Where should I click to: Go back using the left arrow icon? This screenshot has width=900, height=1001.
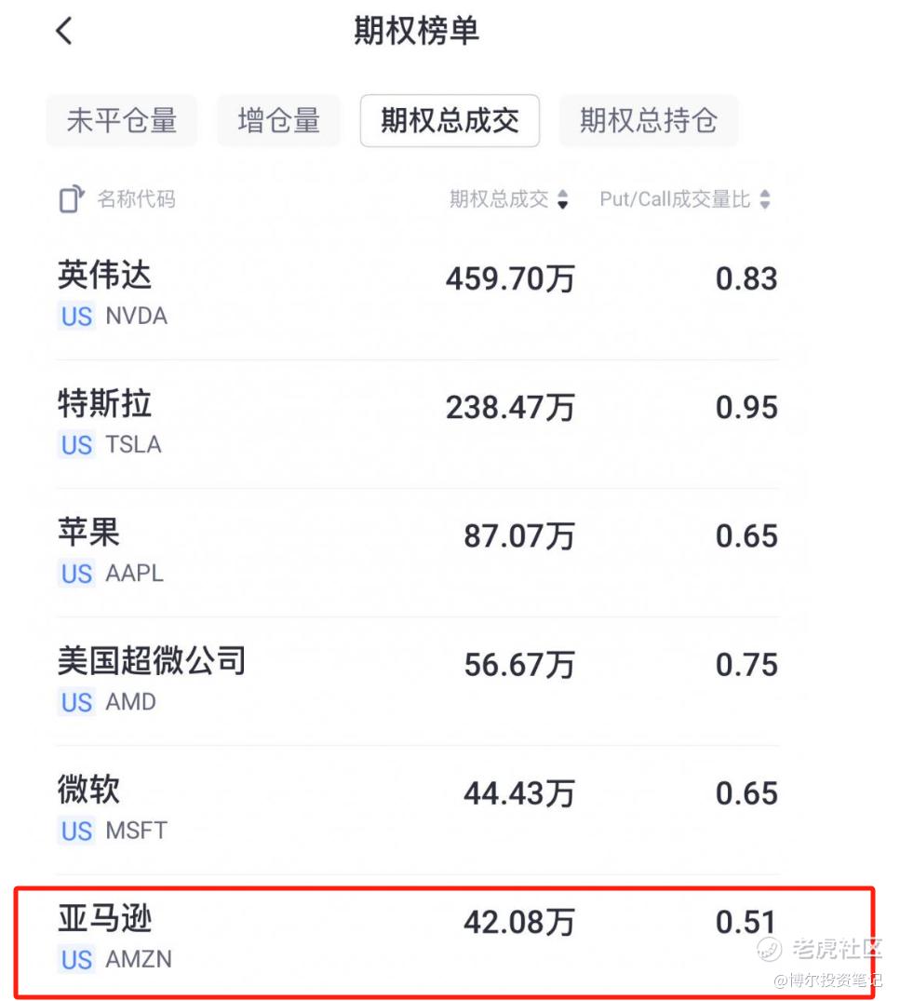[x=64, y=31]
